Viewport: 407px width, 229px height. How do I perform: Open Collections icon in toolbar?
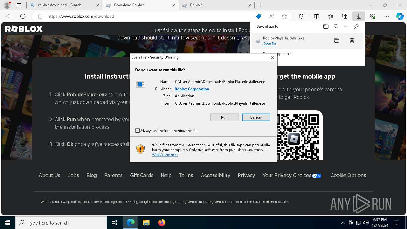pyautogui.click(x=345, y=16)
